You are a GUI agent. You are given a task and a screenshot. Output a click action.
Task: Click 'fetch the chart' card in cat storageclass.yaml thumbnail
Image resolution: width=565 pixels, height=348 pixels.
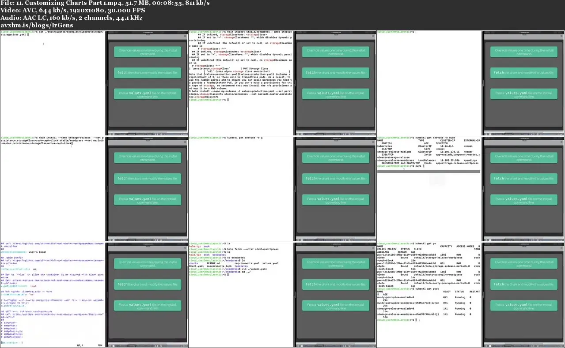[148, 73]
